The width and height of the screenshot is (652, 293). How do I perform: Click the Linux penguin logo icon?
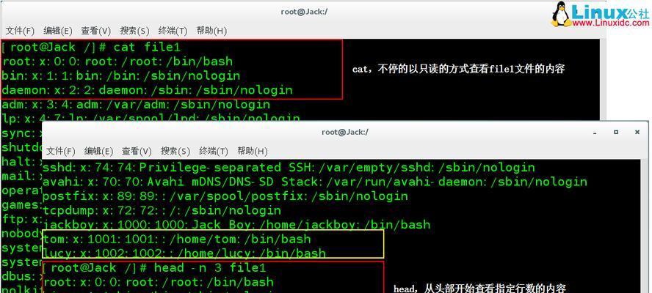tap(561, 15)
